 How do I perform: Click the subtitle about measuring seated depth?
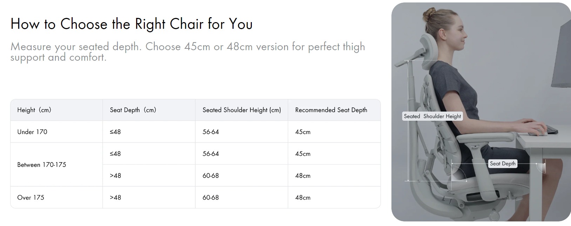(x=188, y=52)
